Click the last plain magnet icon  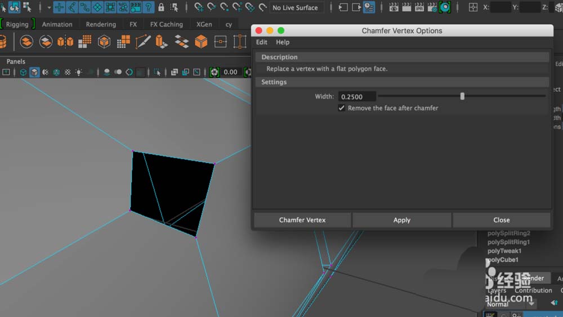[x=262, y=7]
